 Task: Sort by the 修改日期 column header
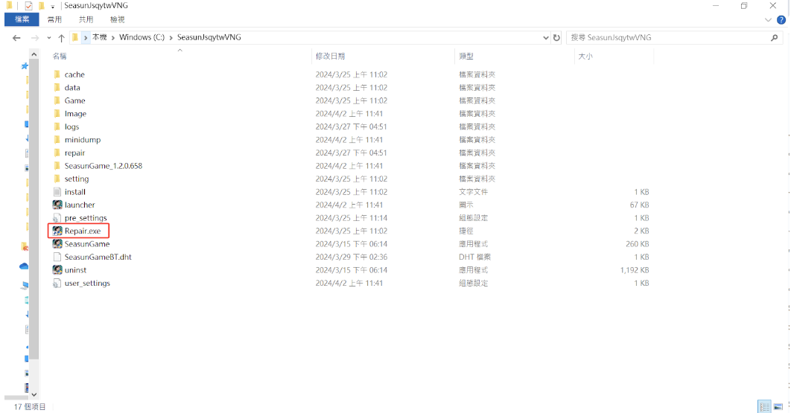pos(330,56)
